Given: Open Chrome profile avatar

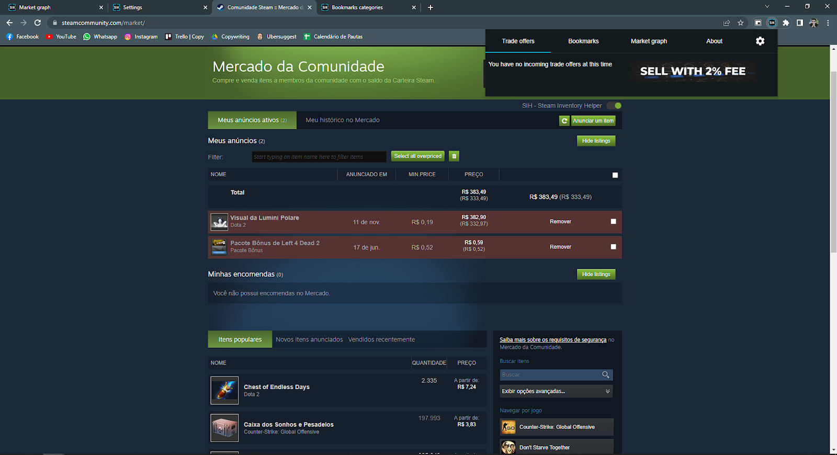Looking at the screenshot, I should pyautogui.click(x=813, y=22).
